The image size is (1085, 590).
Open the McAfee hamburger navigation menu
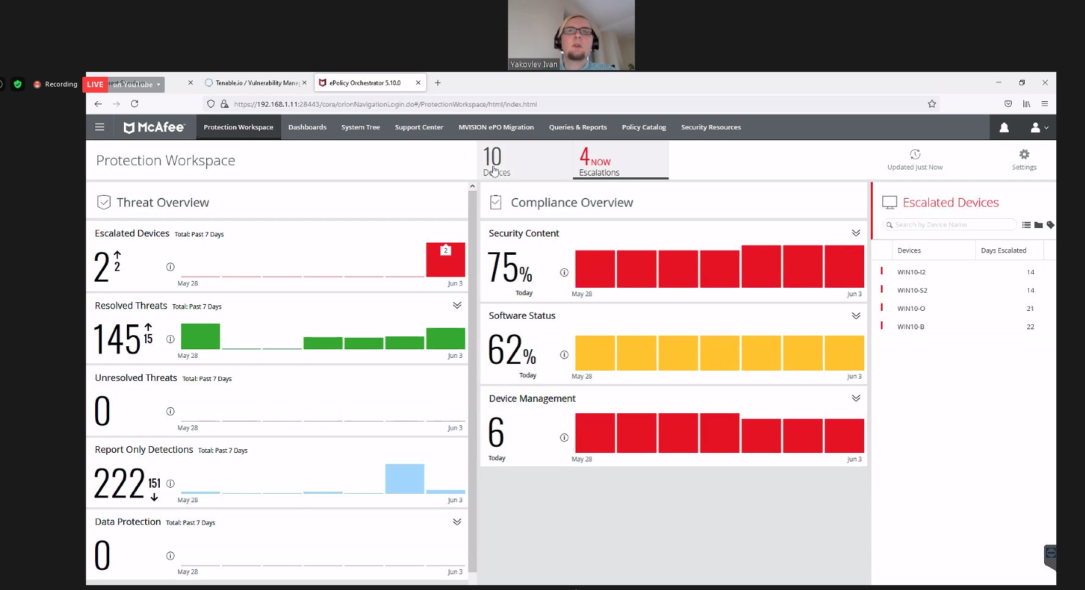[99, 127]
